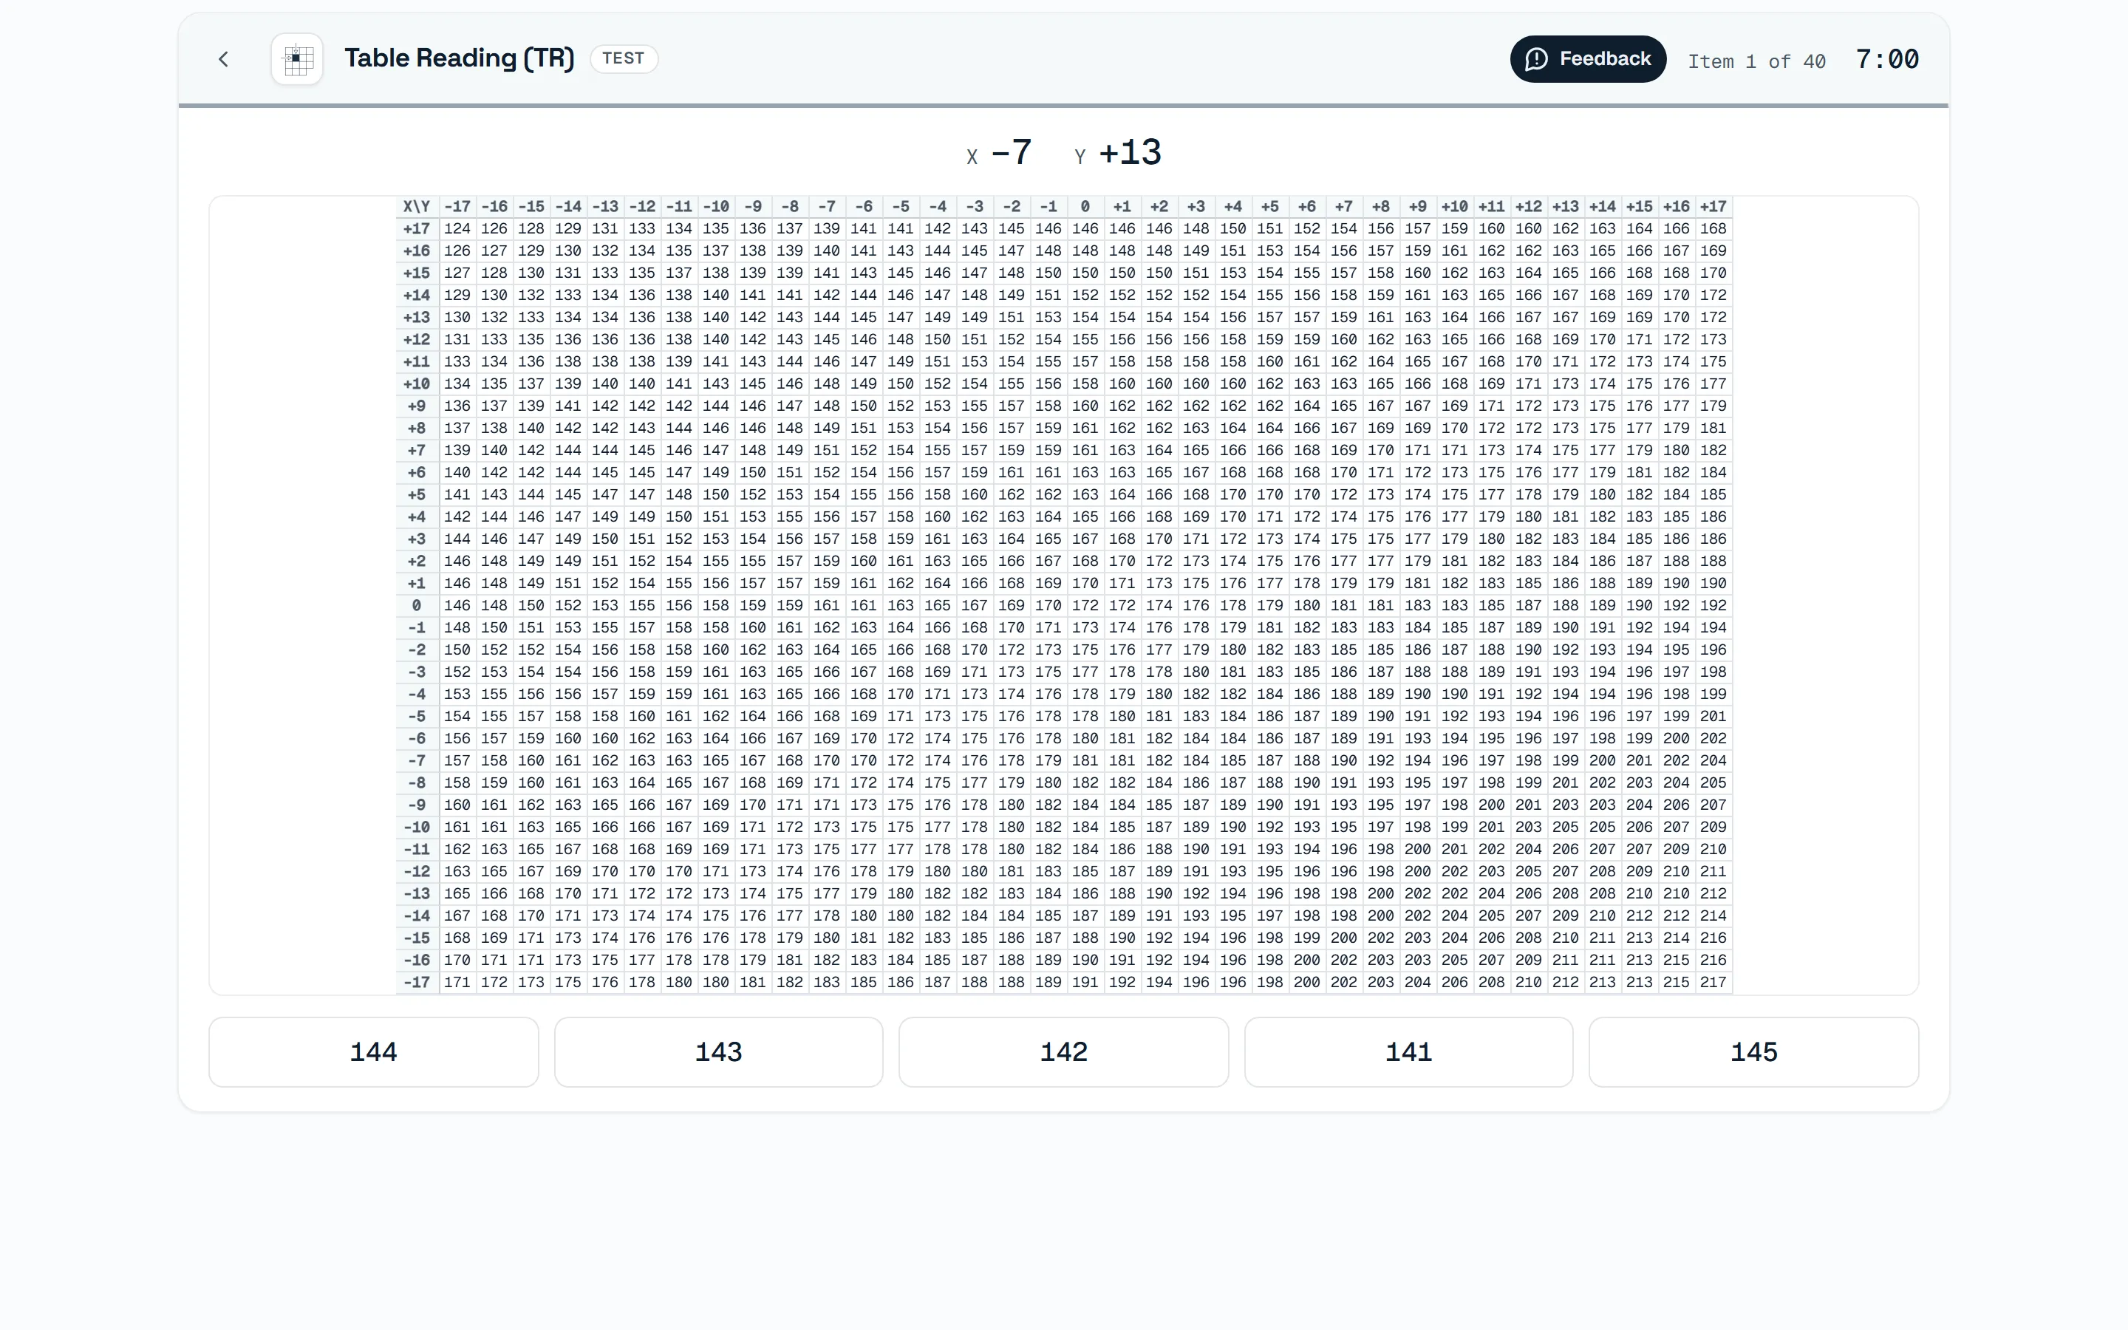Click the 'Item 1 of 40' counter
Image resolution: width=2128 pixels, height=1330 pixels.
click(1757, 61)
